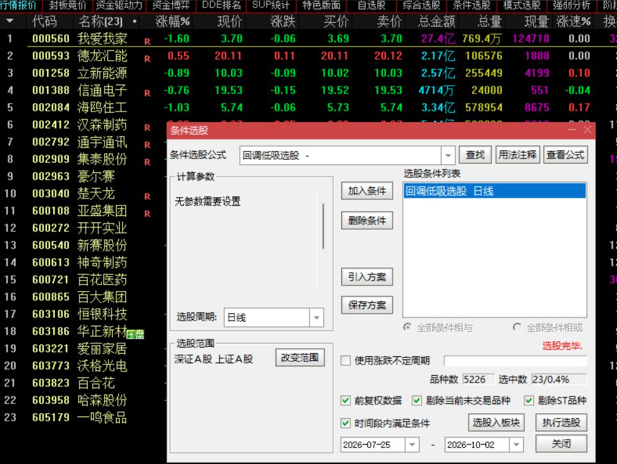Click the R marker beside 德龙汇能
617x464 pixels.
pyautogui.click(x=147, y=59)
